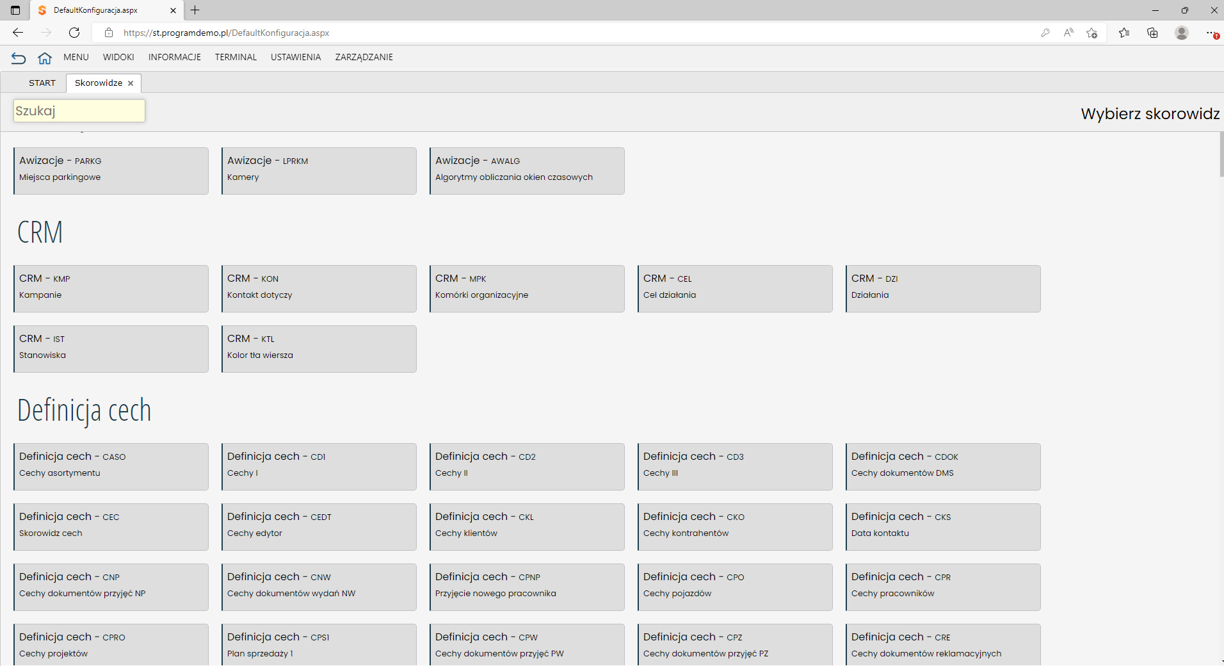Image resolution: width=1224 pixels, height=666 pixels.
Task: Open Definicja cech CPNP tile
Action: 527,587
